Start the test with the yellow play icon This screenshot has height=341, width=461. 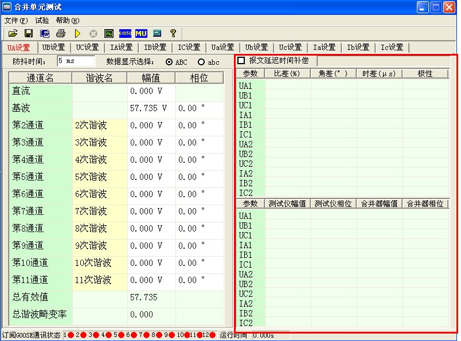pos(77,34)
